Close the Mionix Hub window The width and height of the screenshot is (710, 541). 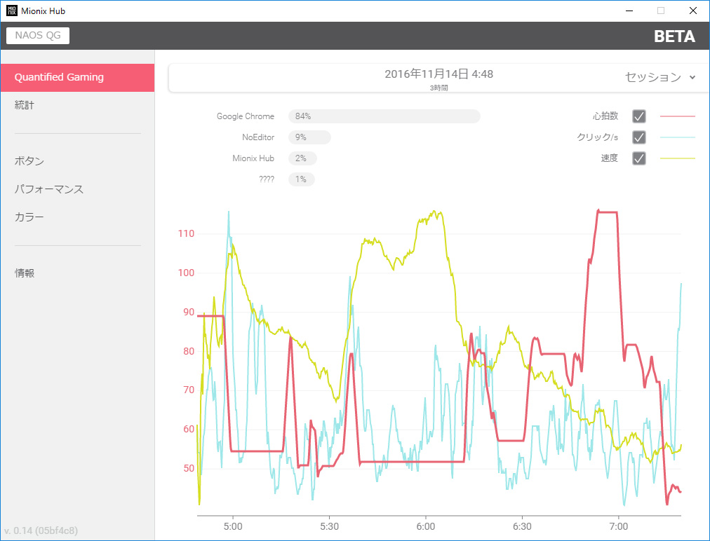coord(692,11)
